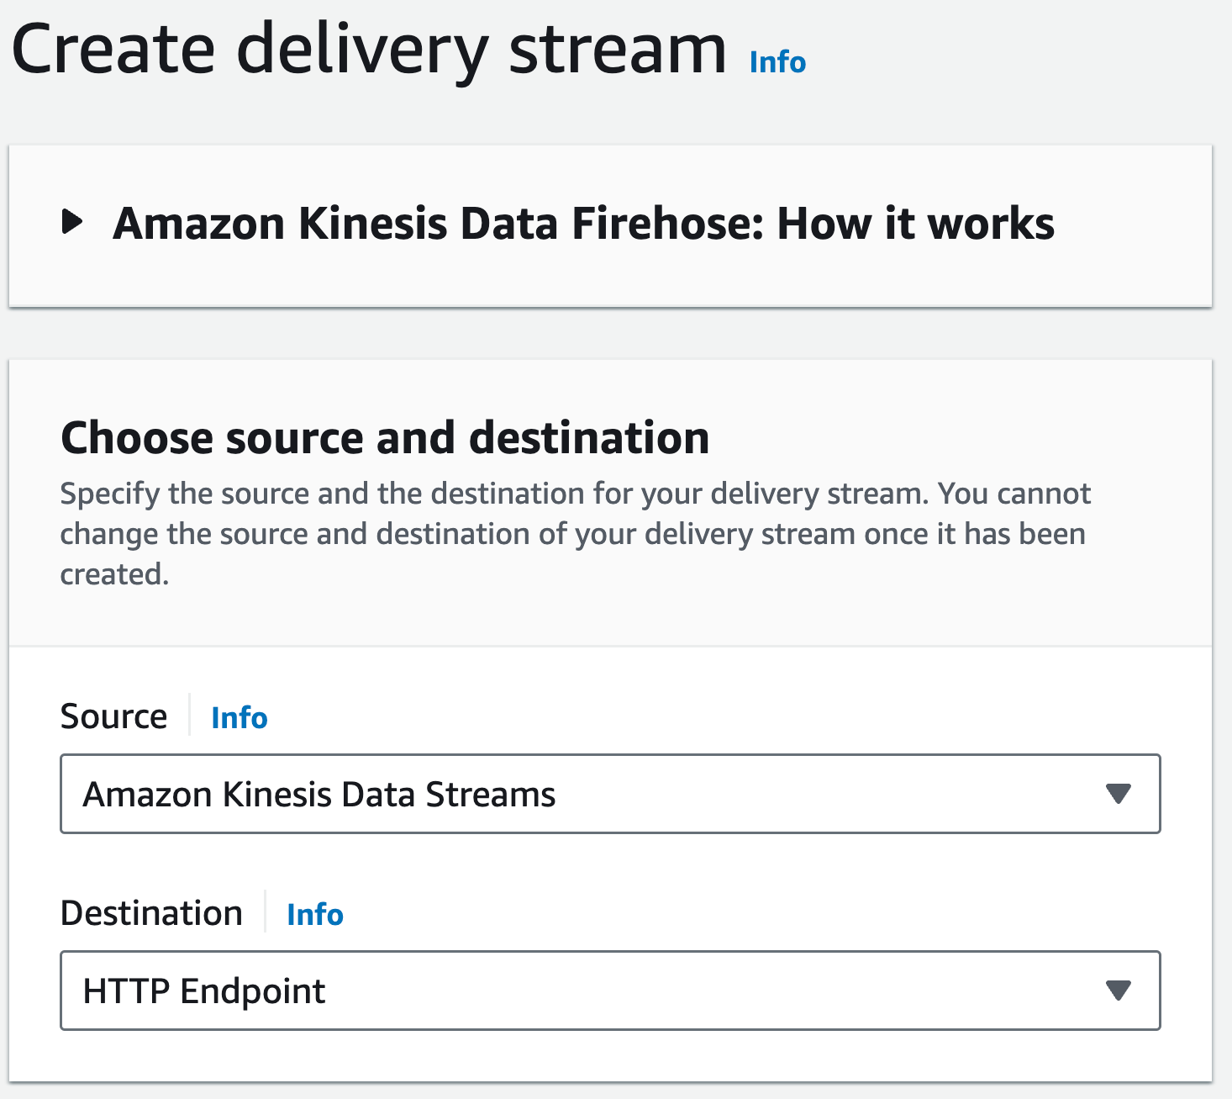The image size is (1232, 1099).
Task: Click Info link beside Create delivery stream title
Action: [x=777, y=62]
